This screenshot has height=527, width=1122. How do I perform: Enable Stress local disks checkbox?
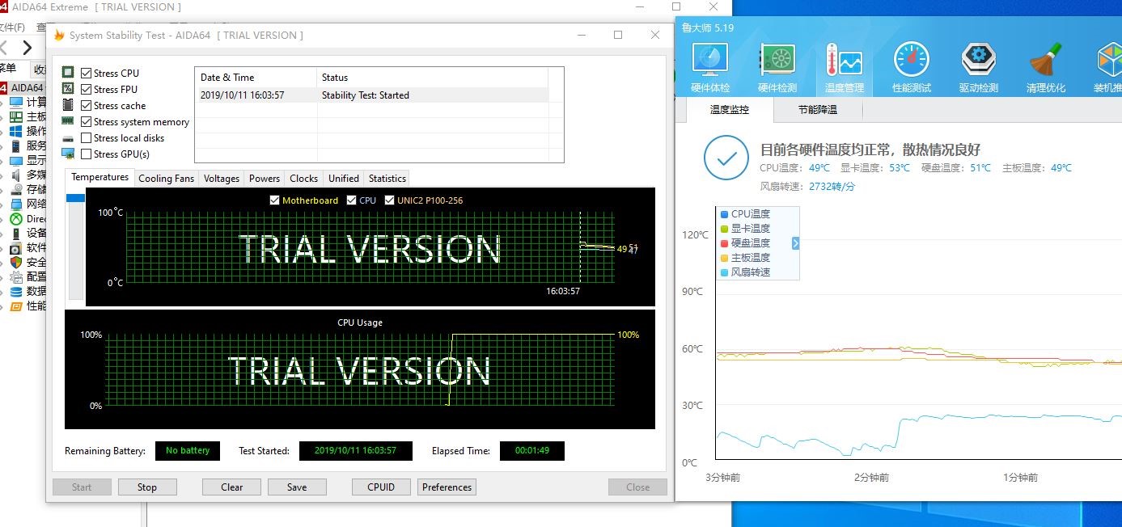[87, 137]
